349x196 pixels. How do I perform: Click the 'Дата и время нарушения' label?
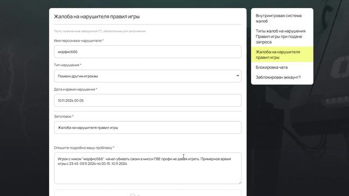pos(75,89)
